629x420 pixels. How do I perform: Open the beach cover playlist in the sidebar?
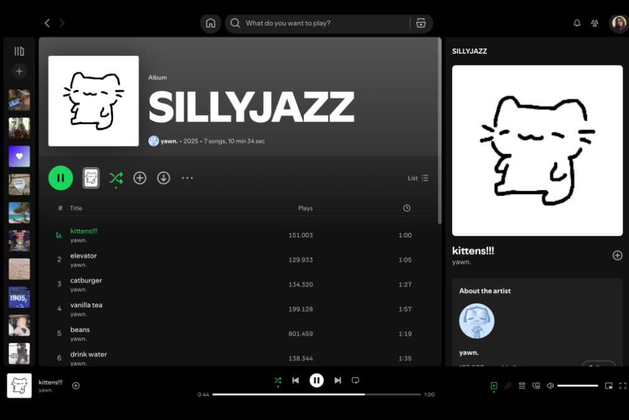[19, 212]
